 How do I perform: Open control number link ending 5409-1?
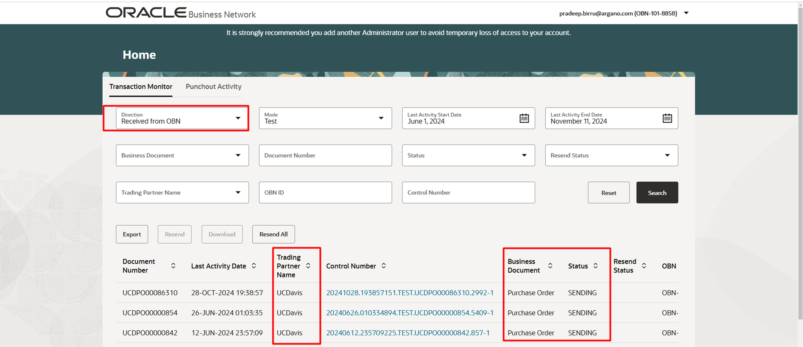[410, 313]
